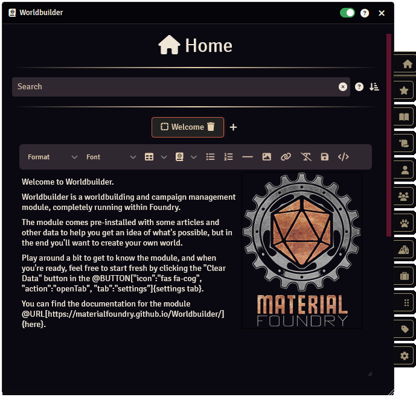The width and height of the screenshot is (416, 397).
Task: Click the "Welcome to Worldbuilder." text line
Action: (x=68, y=182)
